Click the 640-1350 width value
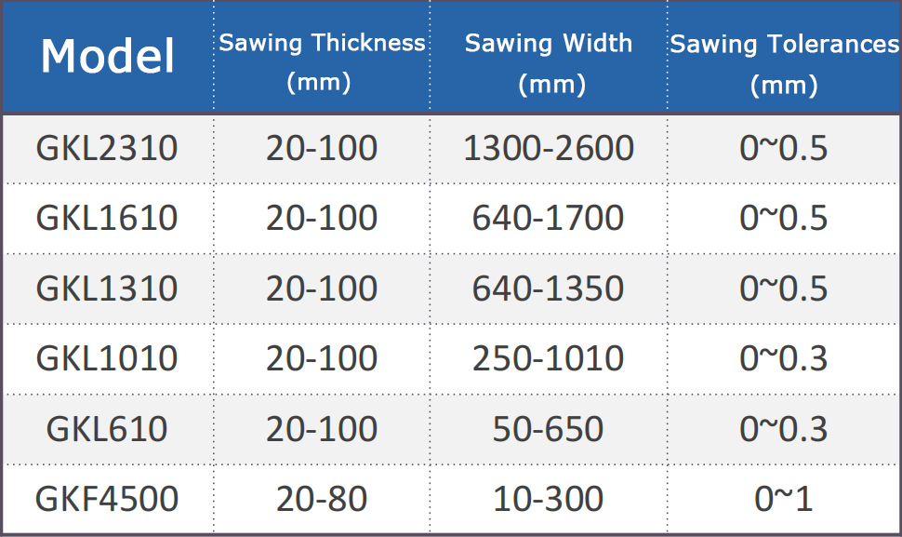The image size is (902, 537). (x=549, y=289)
